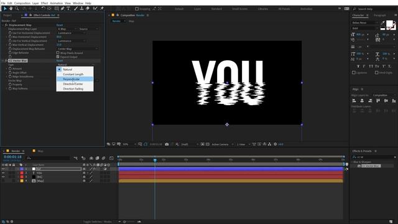Switch to the Small Screen workspace

pyautogui.click(x=239, y=9)
